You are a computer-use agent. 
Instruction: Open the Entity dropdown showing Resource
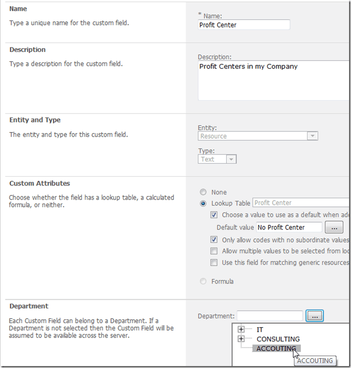[258, 136]
